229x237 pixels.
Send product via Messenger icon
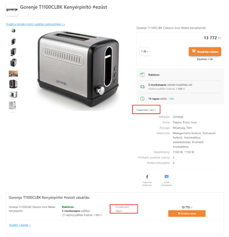pyautogui.click(x=166, y=176)
